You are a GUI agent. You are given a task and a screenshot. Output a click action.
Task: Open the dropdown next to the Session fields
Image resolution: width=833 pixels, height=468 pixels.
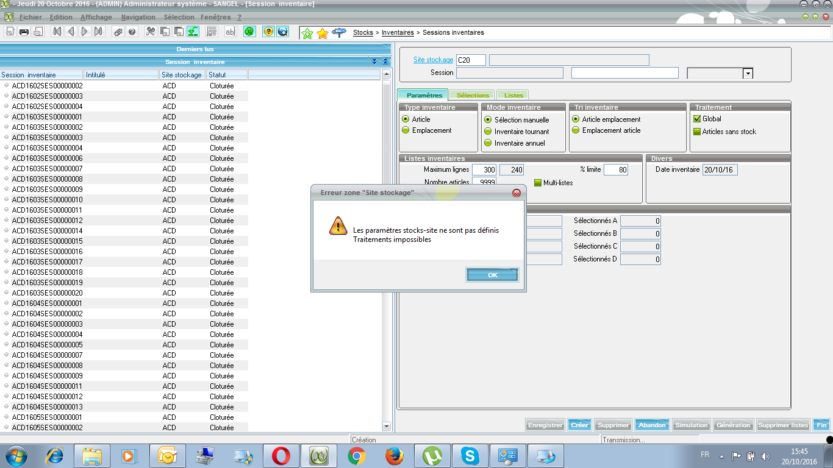(x=748, y=73)
